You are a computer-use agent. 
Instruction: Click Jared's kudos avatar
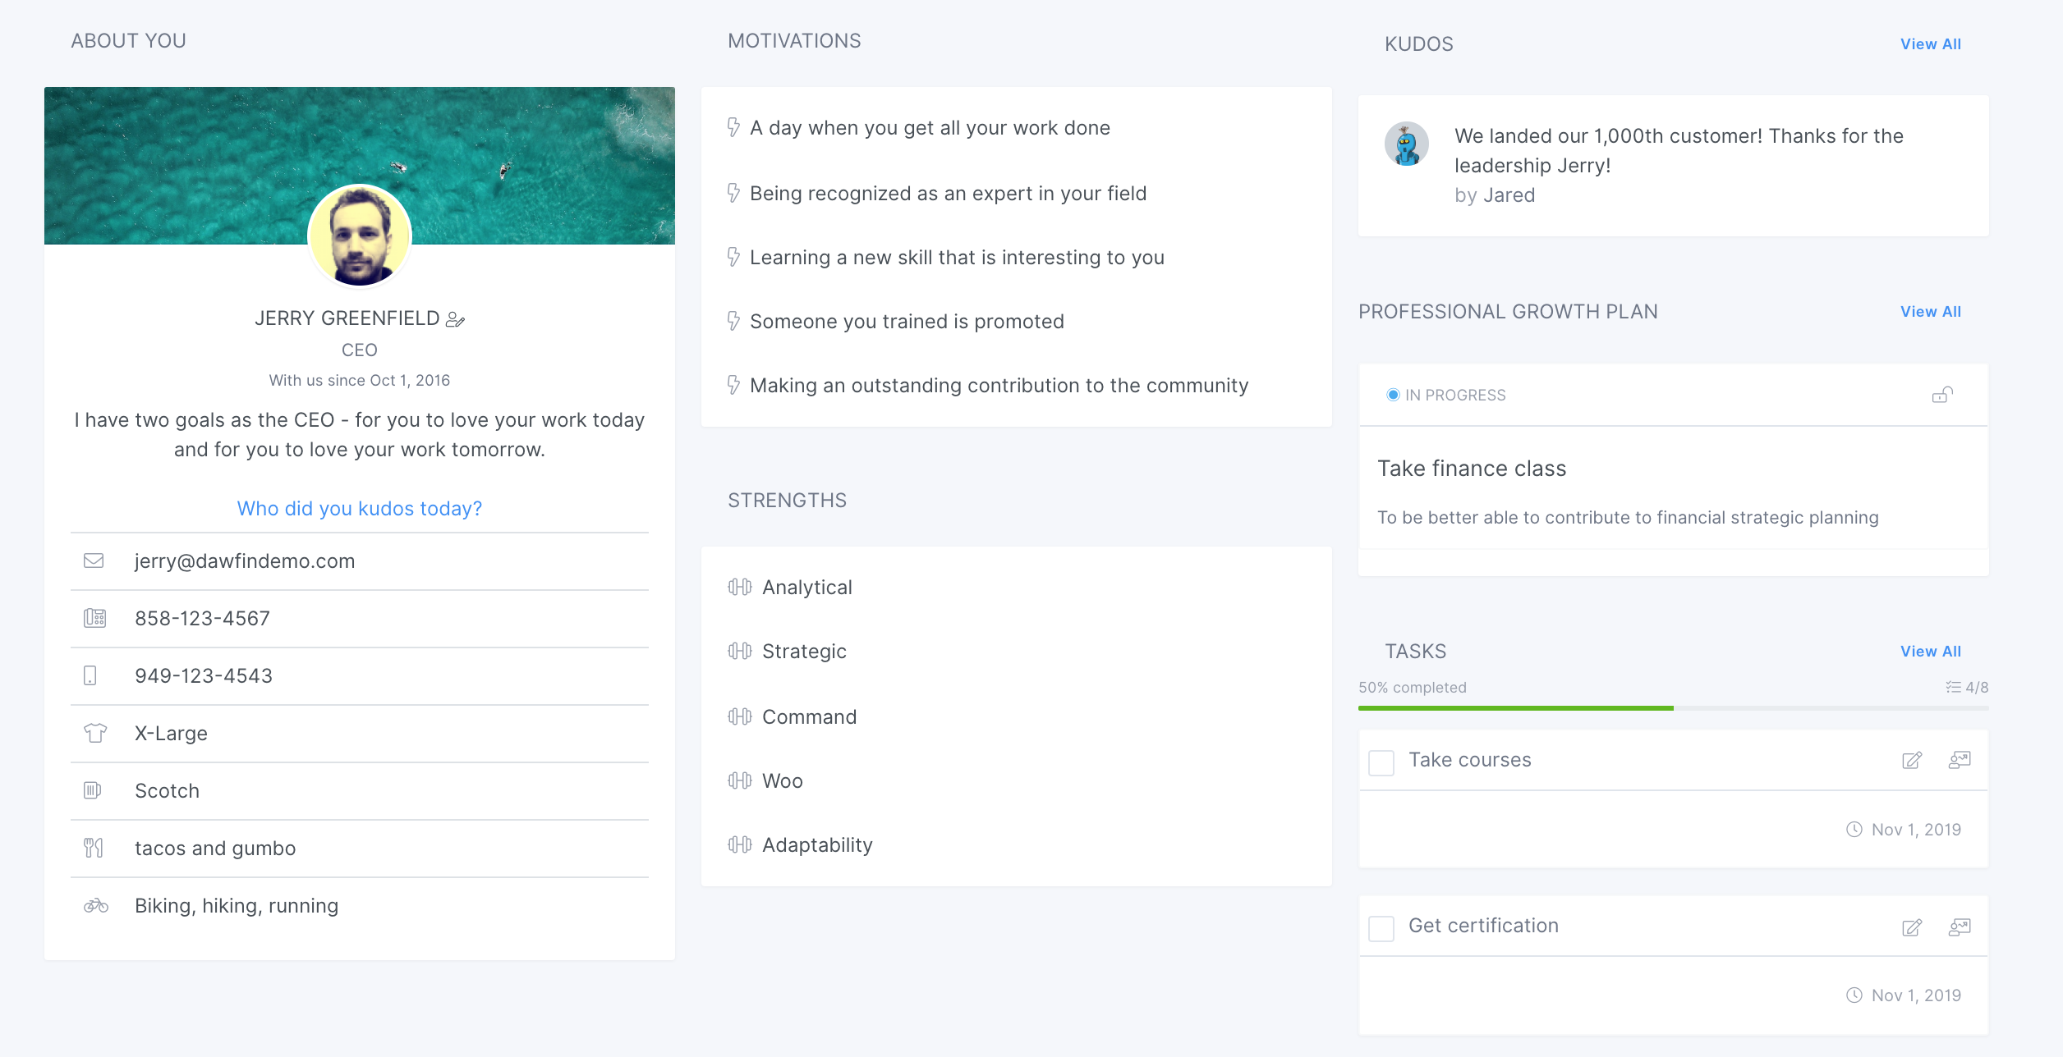(x=1407, y=144)
